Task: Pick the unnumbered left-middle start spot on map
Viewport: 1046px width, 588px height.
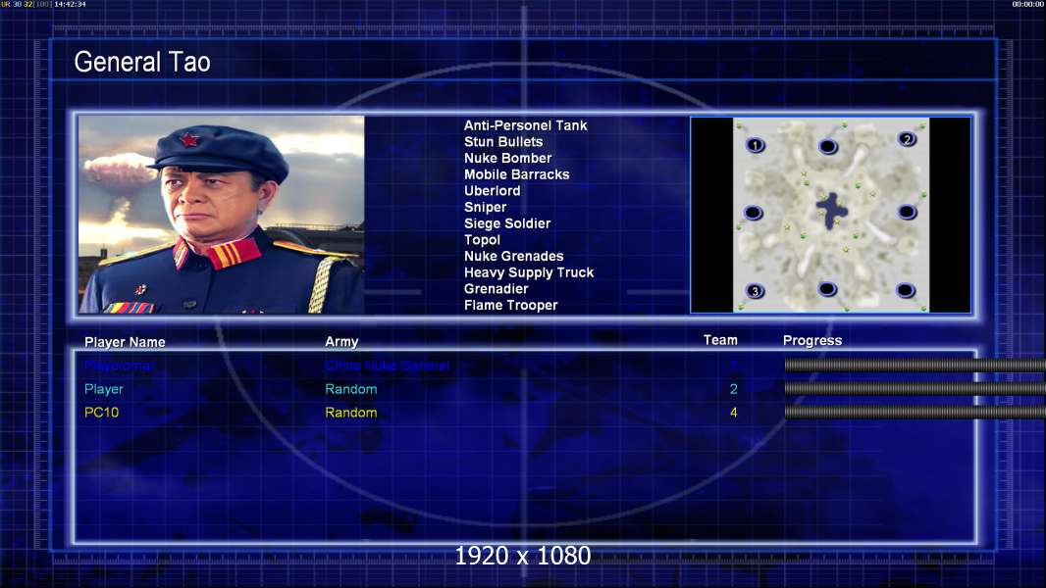Action: (x=754, y=213)
